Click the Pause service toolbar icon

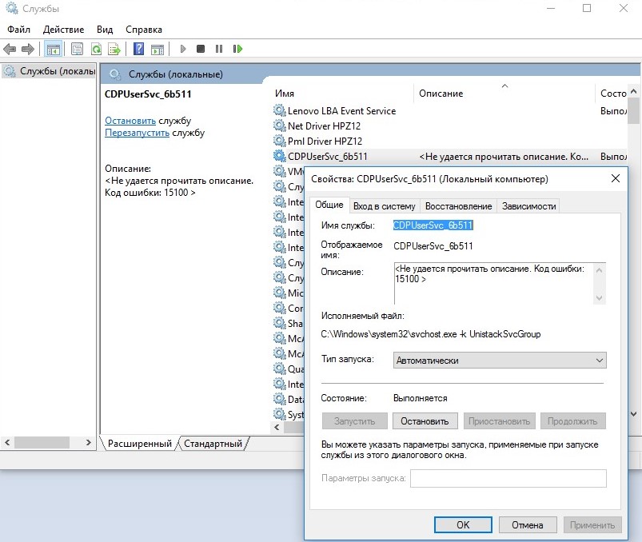tap(219, 49)
